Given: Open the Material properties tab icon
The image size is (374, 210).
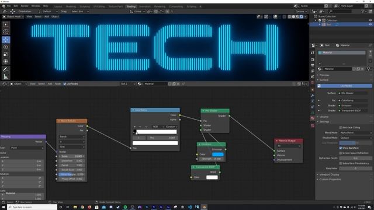Looking at the screenshot, I should coord(313,118).
